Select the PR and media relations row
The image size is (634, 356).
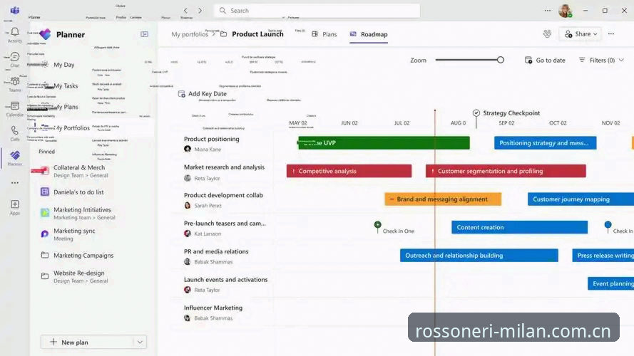[x=216, y=251]
